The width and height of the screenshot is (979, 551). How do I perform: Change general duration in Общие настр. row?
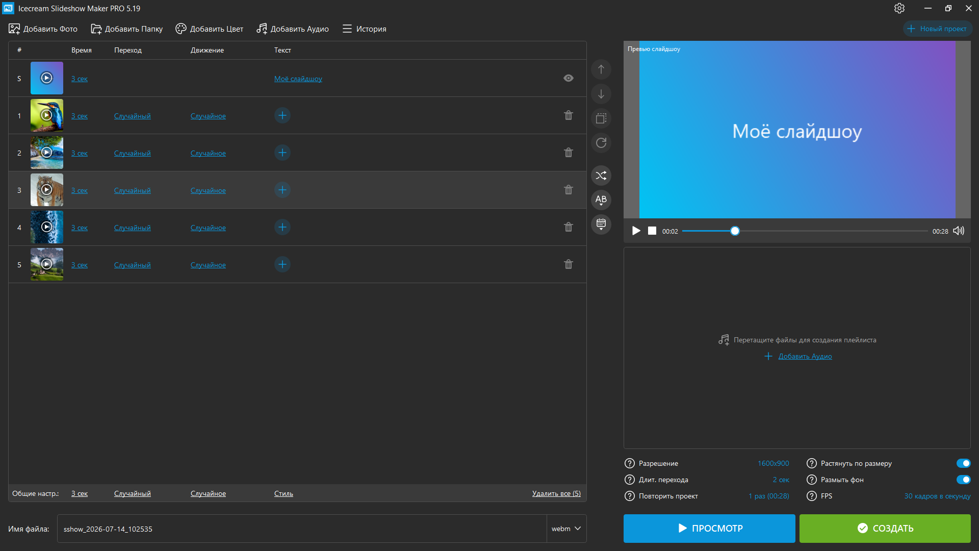[80, 493]
